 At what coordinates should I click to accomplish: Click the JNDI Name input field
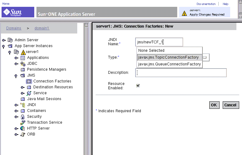click(x=159, y=42)
